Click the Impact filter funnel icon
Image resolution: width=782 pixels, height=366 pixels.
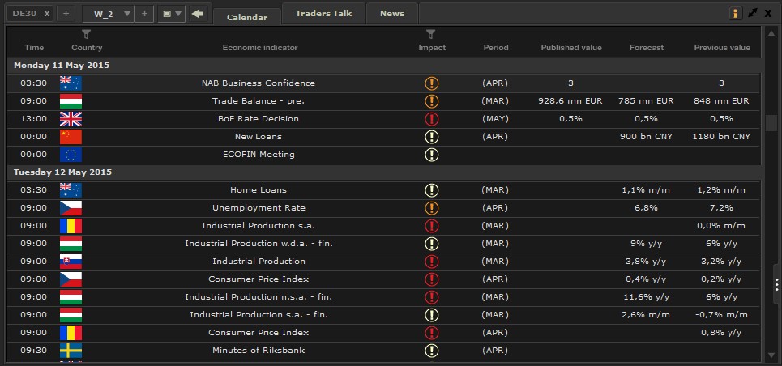[431, 34]
